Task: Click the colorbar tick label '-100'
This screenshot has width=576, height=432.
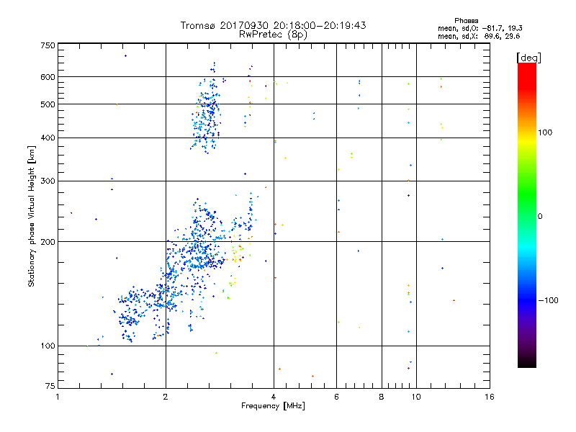Action: coord(548,300)
